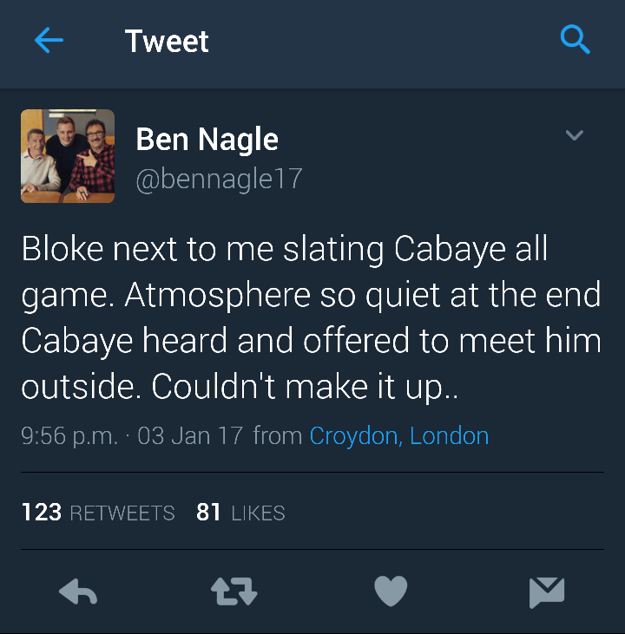Open search with the magnifier icon
The image size is (625, 634).
[x=575, y=39]
